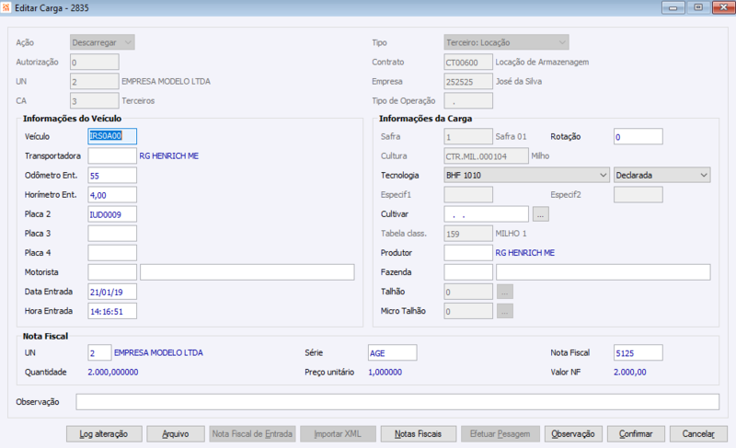Click the Transportadora code field
This screenshot has height=448, width=736.
(x=112, y=155)
